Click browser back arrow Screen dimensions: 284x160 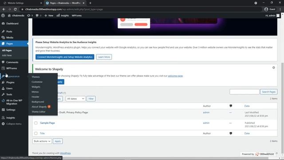[4, 9]
